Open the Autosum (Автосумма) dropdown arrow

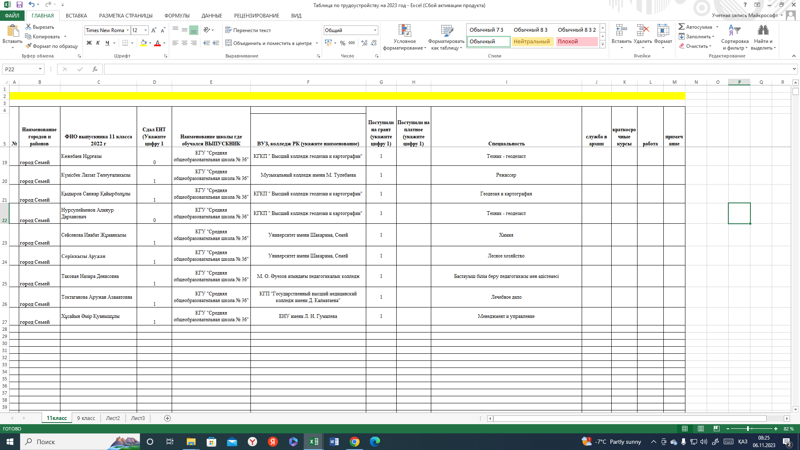(717, 27)
